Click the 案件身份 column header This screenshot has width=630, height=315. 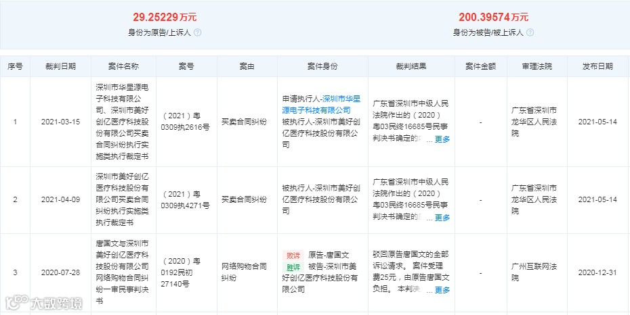(x=322, y=66)
